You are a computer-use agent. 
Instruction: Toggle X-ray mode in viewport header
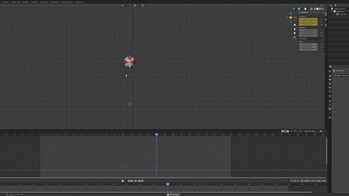tap(311, 9)
